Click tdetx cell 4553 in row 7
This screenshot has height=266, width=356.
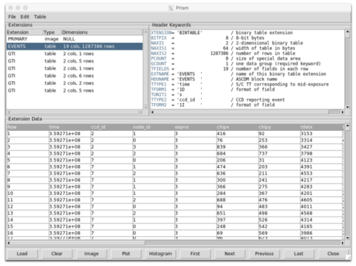point(321,173)
